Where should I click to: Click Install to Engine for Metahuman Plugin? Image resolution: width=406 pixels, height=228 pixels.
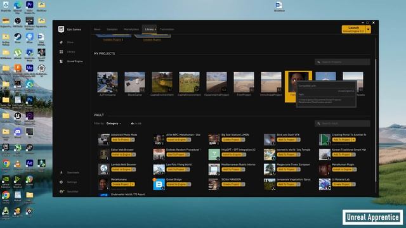[342, 169]
